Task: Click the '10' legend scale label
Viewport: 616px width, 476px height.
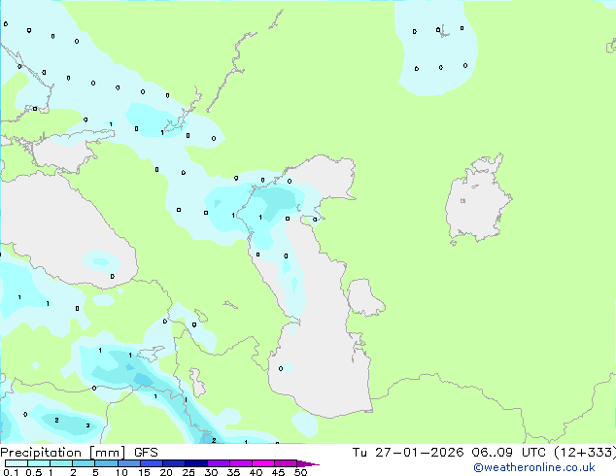Action: [121, 472]
